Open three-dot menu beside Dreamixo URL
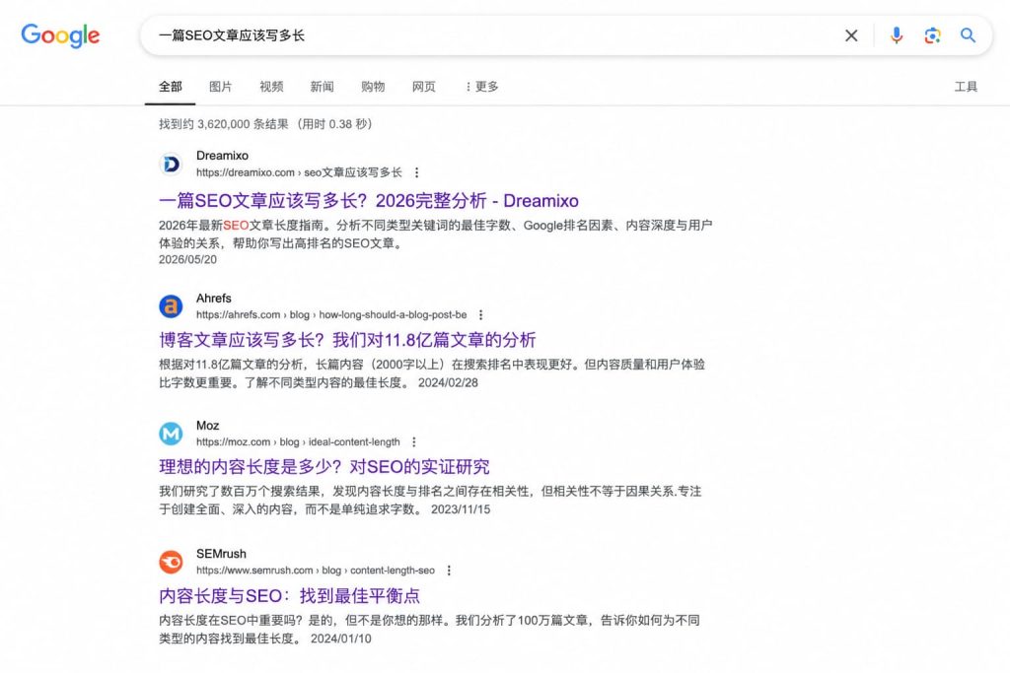 [417, 172]
